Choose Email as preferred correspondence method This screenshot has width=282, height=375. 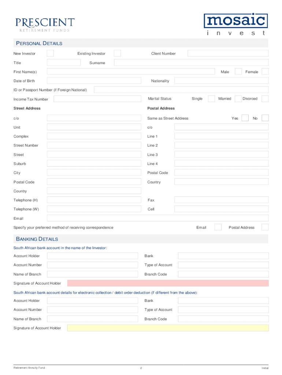click(218, 227)
